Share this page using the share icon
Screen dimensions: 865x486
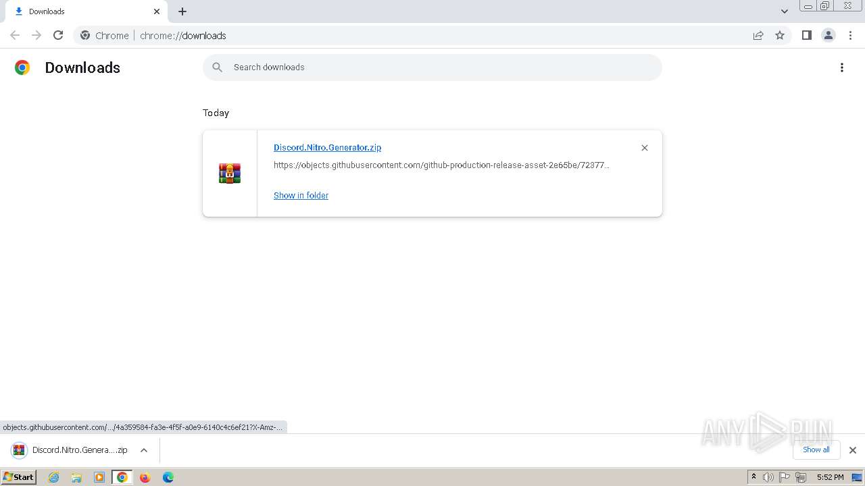758,35
